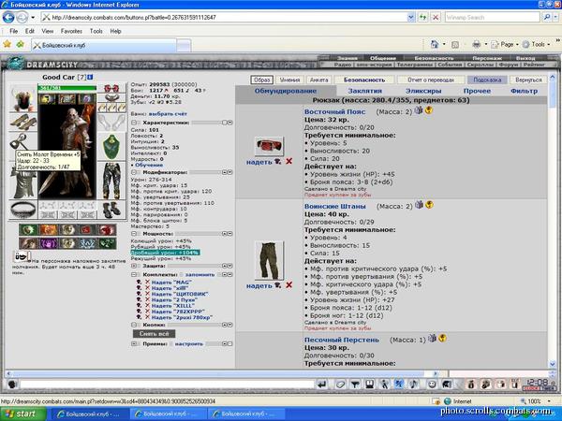Click the music note icon in the chat bar
Image resolution: width=562 pixels, height=421 pixels.
pos(413,385)
